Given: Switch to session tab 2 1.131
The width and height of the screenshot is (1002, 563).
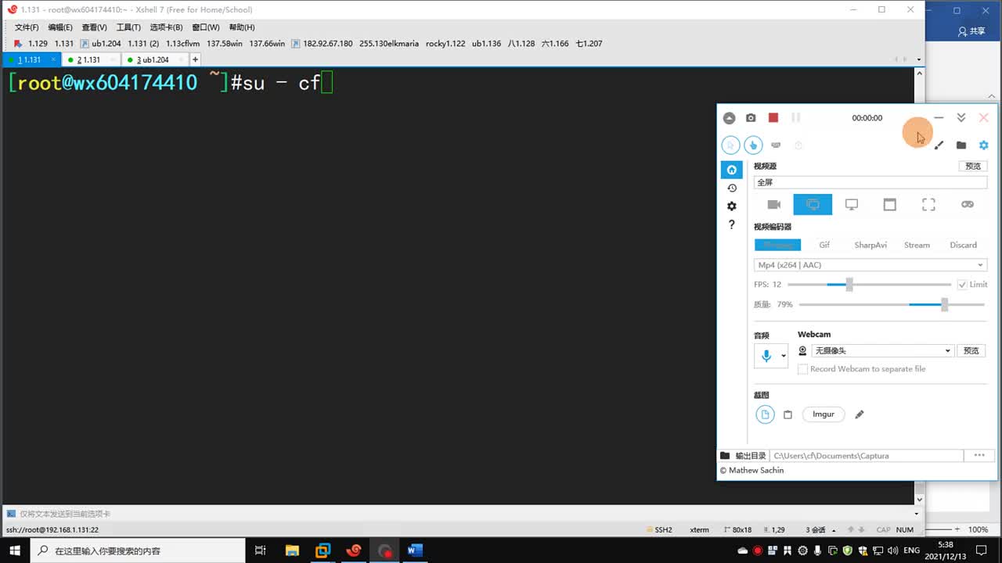Looking at the screenshot, I should pos(88,59).
